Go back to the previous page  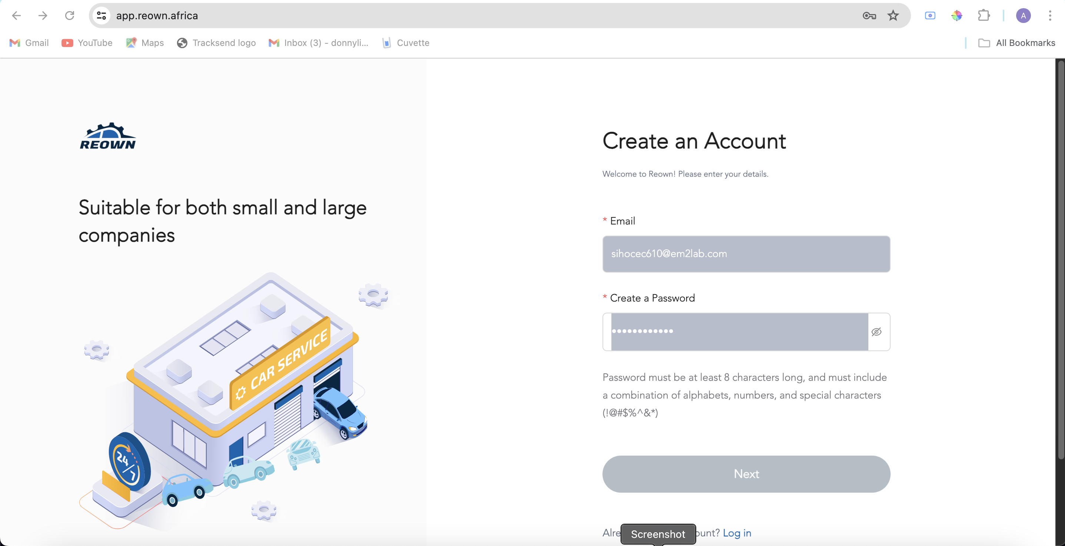click(17, 16)
